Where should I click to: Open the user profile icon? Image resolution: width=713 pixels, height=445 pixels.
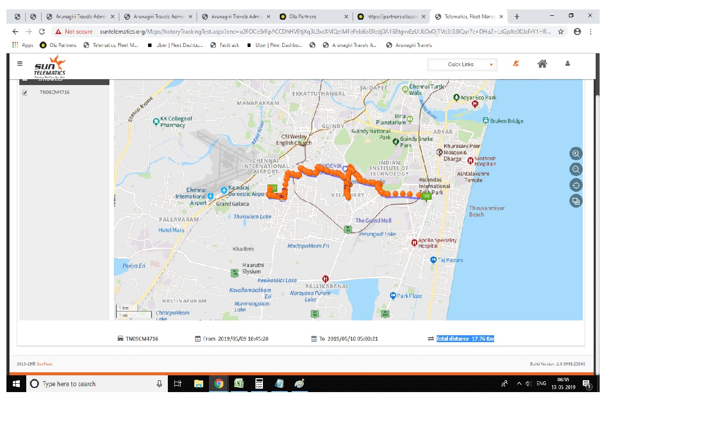click(567, 63)
